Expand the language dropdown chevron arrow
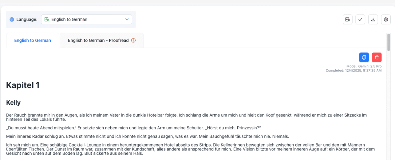This screenshot has width=395, height=160. click(127, 19)
